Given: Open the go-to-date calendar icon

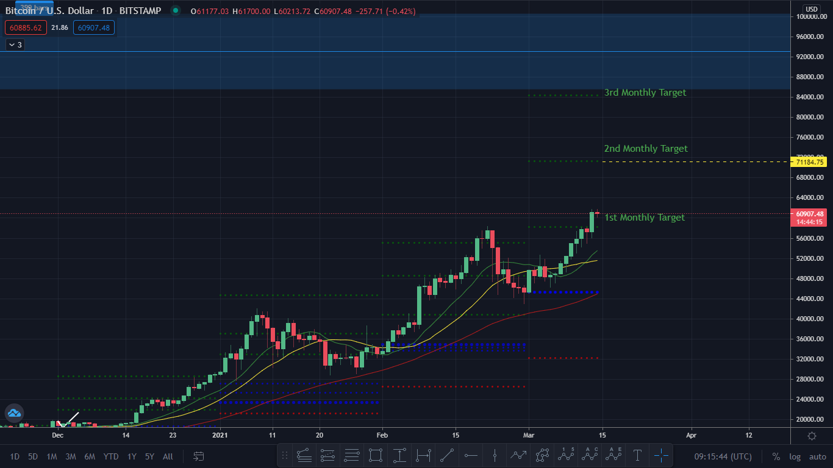Looking at the screenshot, I should [x=199, y=456].
